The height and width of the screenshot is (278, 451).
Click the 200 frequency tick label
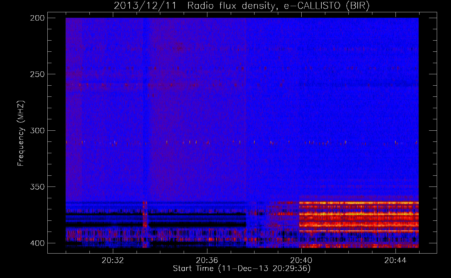coord(37,18)
